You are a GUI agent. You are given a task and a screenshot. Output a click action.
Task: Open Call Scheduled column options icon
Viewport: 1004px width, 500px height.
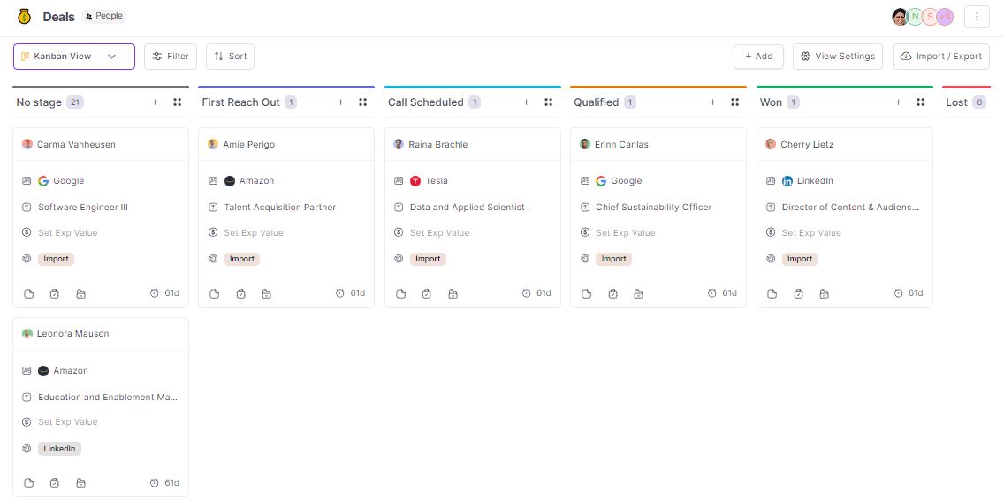549,102
